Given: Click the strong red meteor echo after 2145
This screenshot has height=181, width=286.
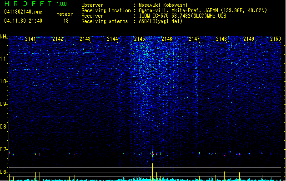Looking at the screenshot, I should (x=152, y=154).
